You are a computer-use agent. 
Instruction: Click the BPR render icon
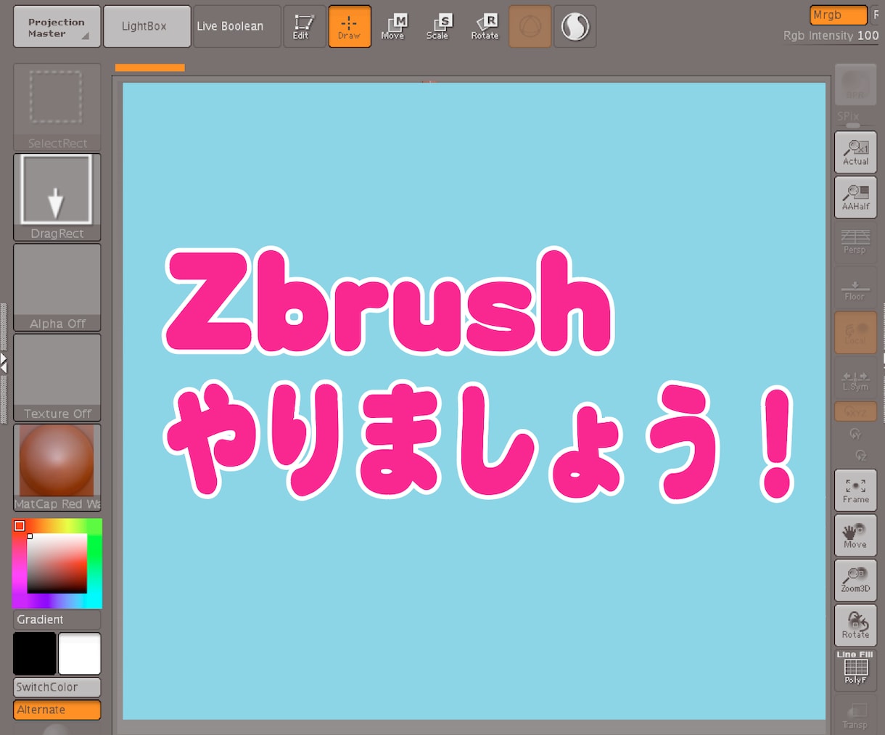point(856,85)
